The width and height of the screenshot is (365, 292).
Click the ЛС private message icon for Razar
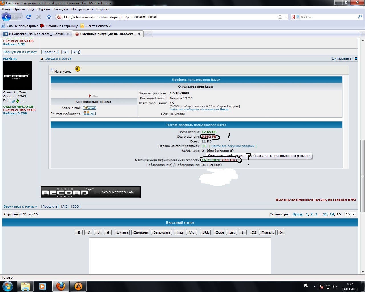pos(89,113)
